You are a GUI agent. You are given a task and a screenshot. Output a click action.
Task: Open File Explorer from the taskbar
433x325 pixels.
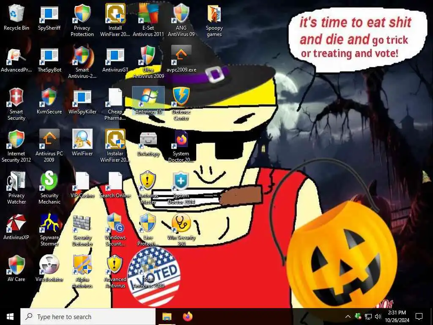[167, 317]
